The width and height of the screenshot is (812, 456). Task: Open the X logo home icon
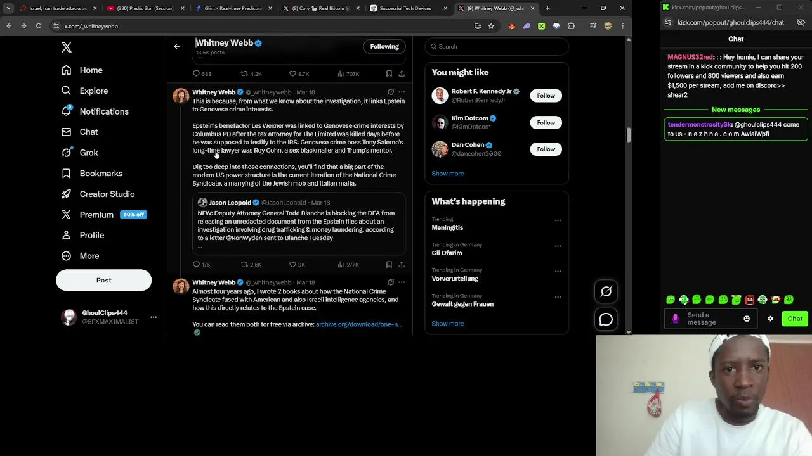(66, 47)
